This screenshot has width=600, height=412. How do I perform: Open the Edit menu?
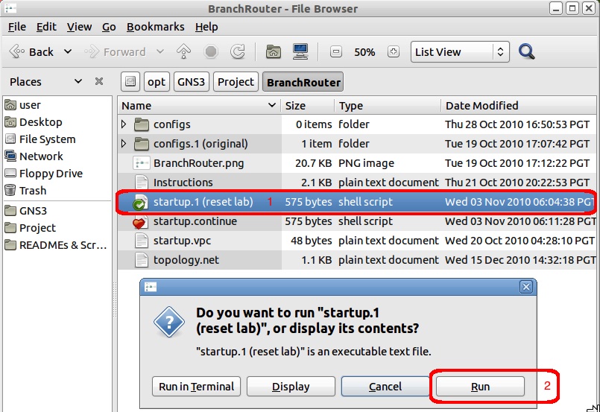46,27
